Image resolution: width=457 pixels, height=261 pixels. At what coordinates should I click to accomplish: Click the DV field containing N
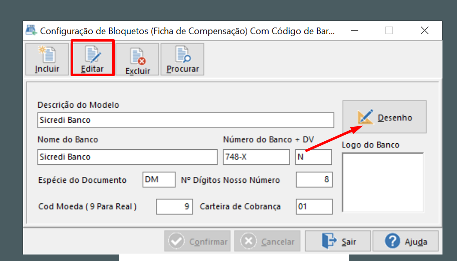point(313,157)
